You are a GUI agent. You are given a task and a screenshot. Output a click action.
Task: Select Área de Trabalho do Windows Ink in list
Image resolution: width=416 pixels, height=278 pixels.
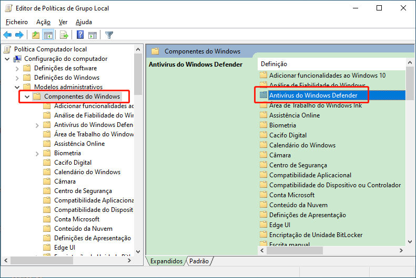316,105
